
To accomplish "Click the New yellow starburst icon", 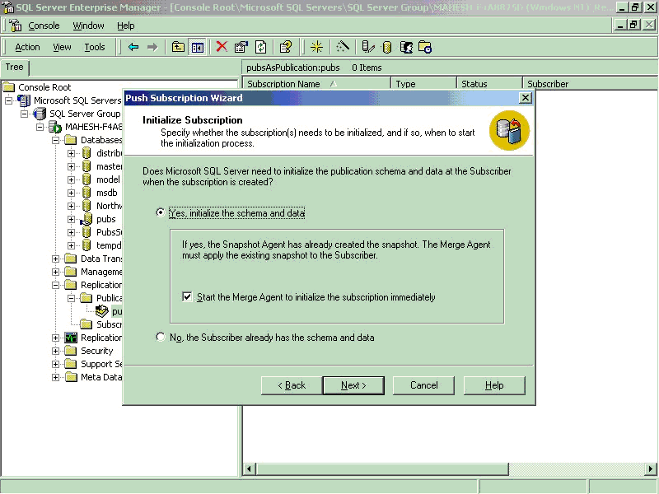I will coord(316,47).
